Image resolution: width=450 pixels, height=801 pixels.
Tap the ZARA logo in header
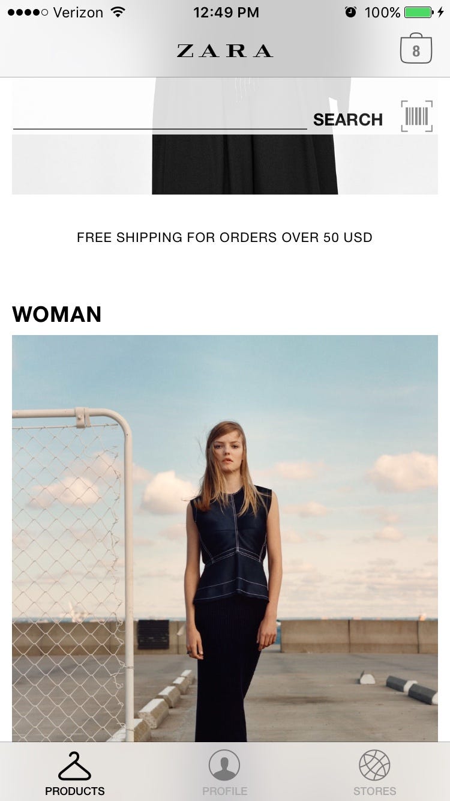coord(225,51)
